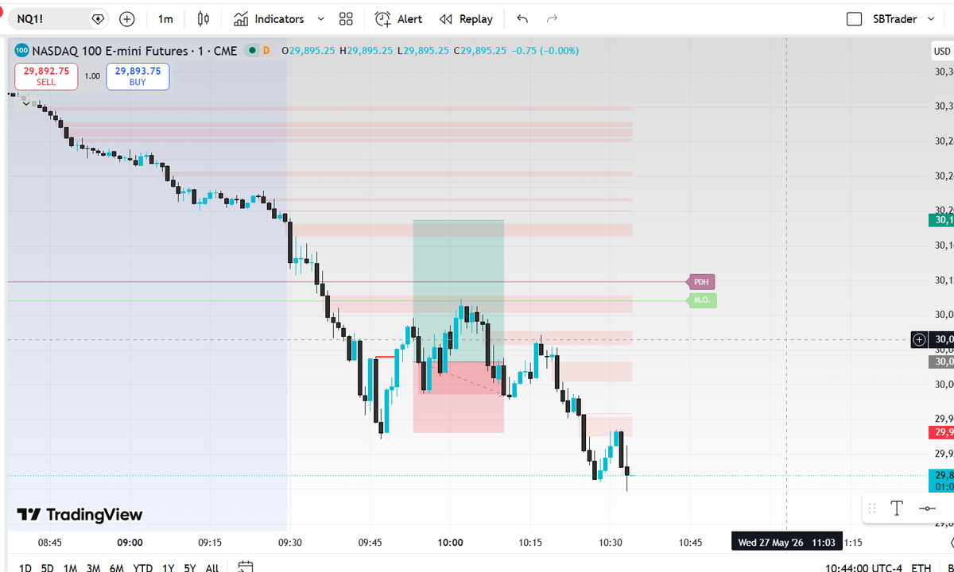Create a new Alert

(399, 18)
